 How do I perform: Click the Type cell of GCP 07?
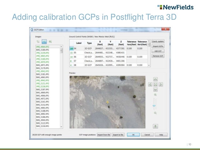[x=89, y=61]
